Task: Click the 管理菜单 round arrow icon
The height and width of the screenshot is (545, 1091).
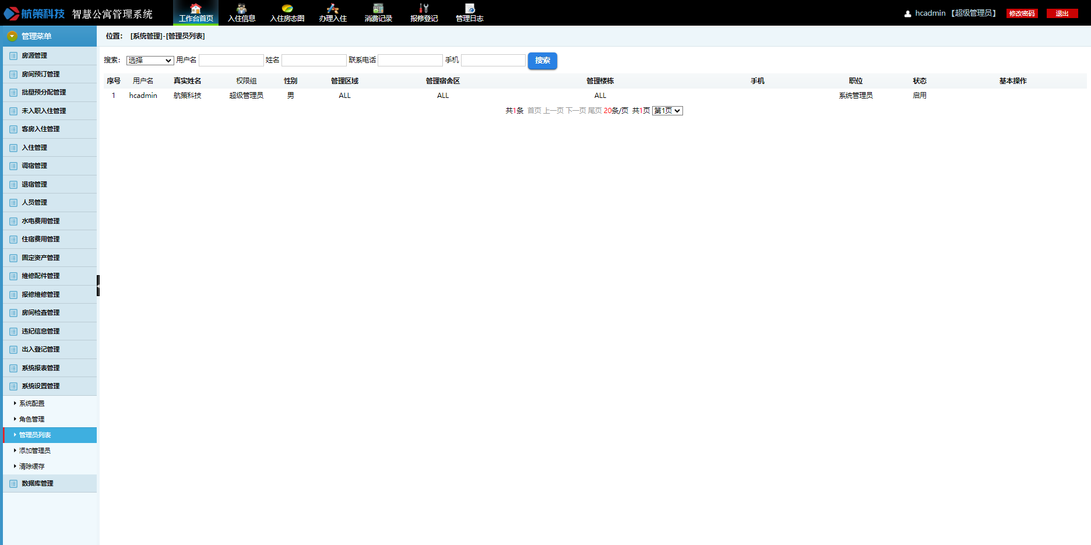Action: coord(12,36)
